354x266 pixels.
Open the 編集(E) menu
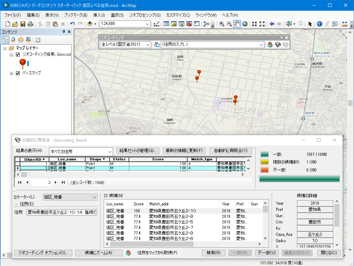click(x=33, y=15)
